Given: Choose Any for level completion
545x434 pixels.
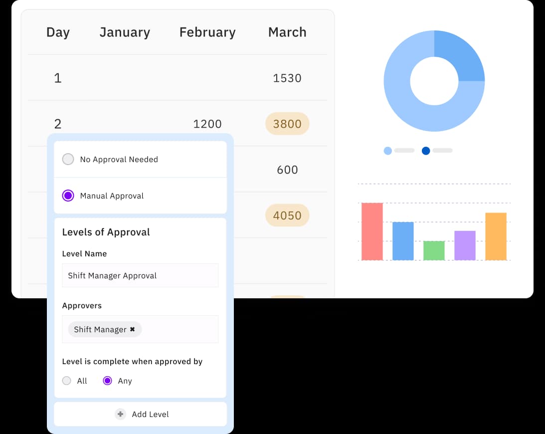Looking at the screenshot, I should pos(107,381).
